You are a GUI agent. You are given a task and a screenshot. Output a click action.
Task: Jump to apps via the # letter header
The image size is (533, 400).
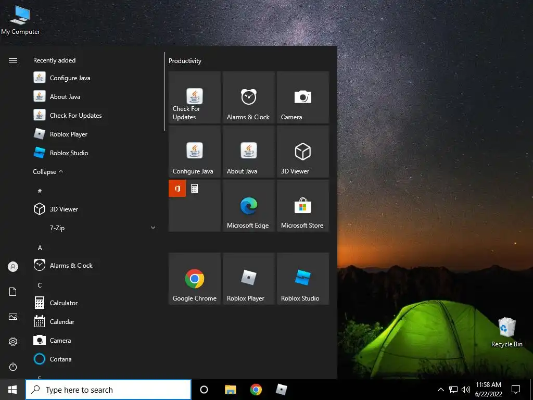click(x=40, y=191)
